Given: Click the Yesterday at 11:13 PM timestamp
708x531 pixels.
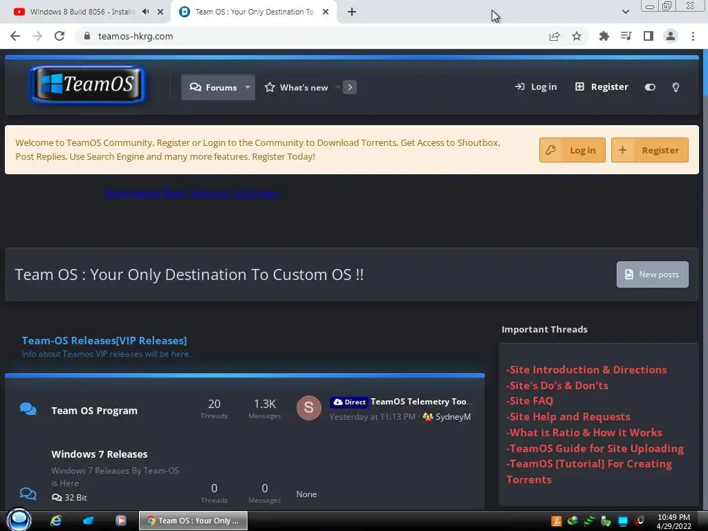Looking at the screenshot, I should [x=372, y=417].
